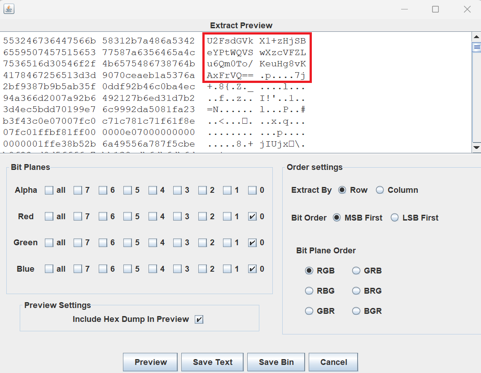Select RBG bit plane order
The width and height of the screenshot is (481, 373).
[309, 291]
